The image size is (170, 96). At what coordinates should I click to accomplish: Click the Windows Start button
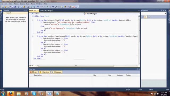[3, 94]
